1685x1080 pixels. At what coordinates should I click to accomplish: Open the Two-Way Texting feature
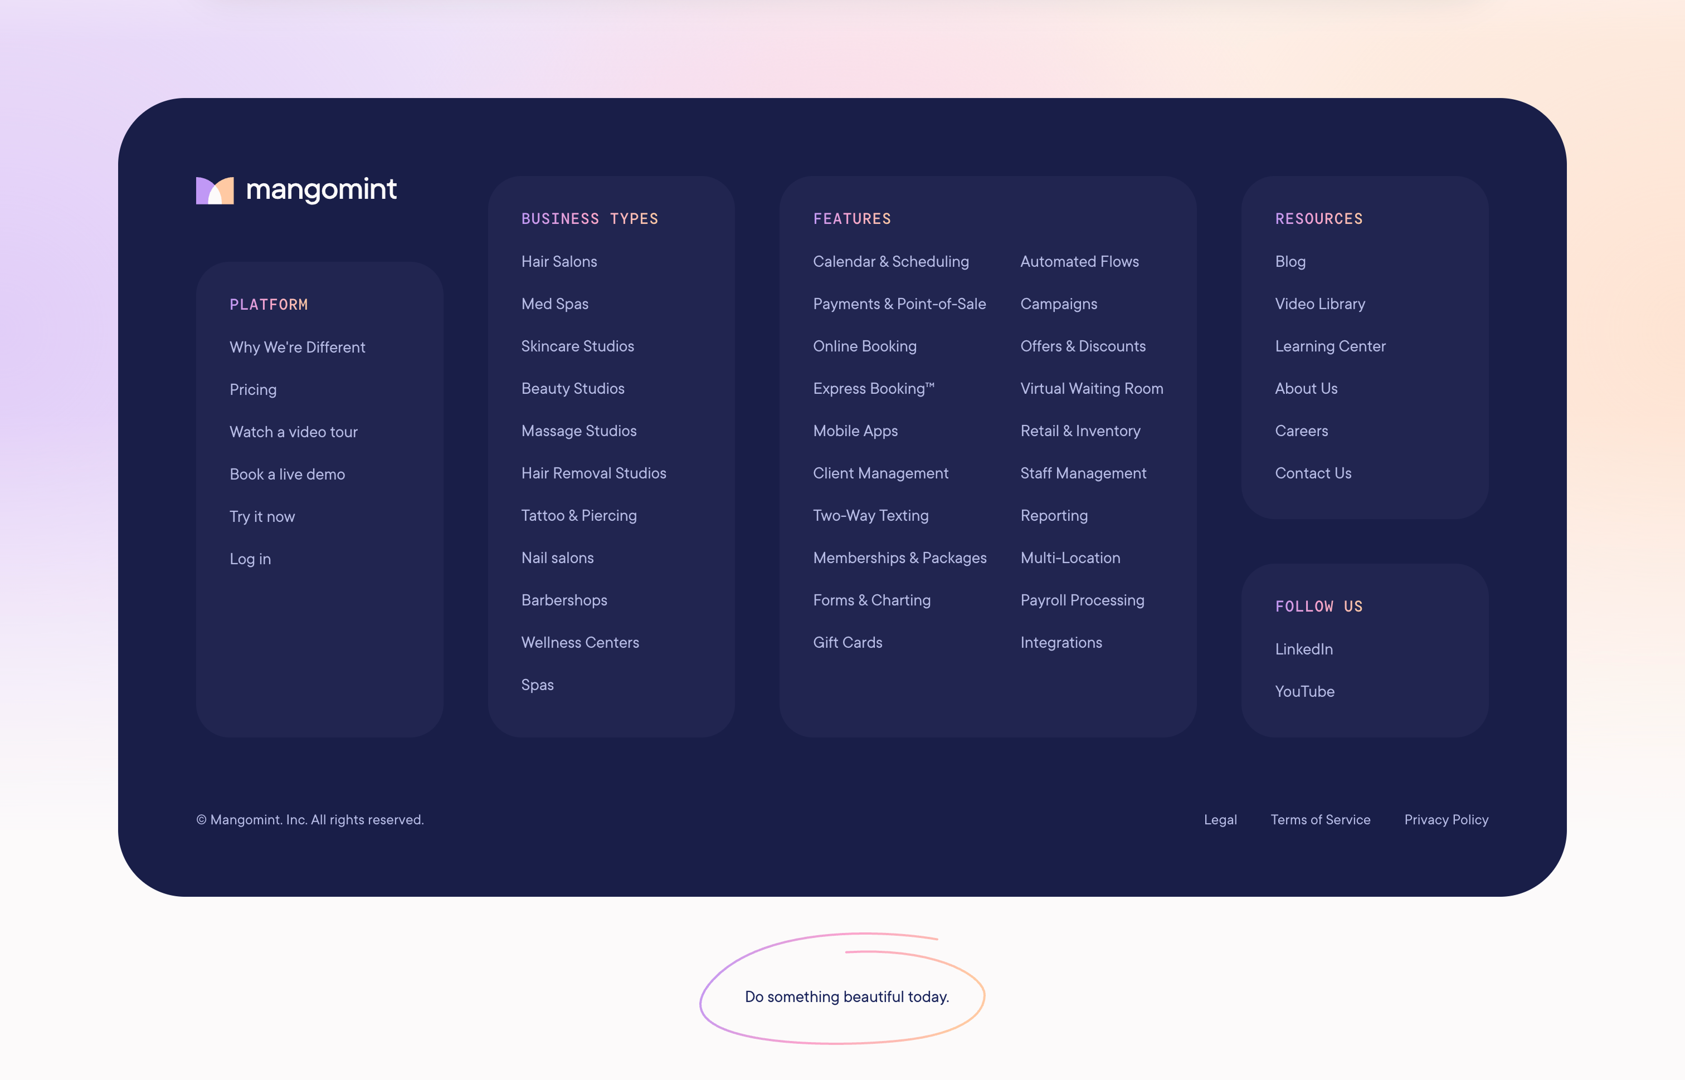click(x=870, y=515)
